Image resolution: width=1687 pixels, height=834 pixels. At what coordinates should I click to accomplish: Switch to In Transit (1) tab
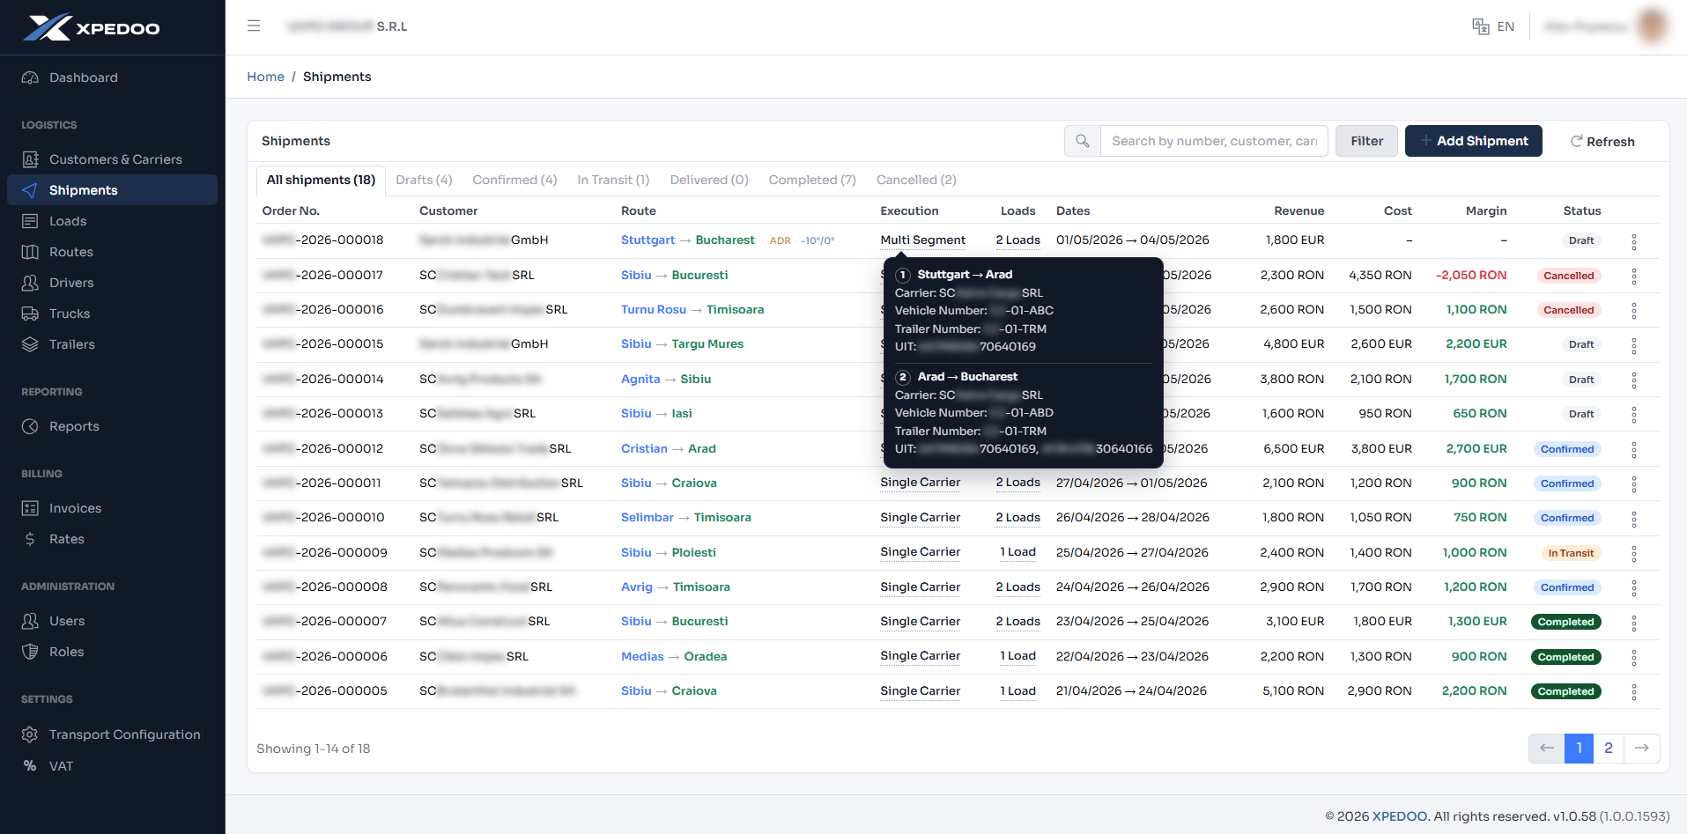pos(613,180)
